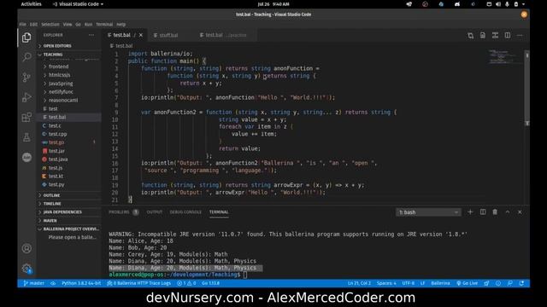Open Activities overview in top bar
The height and width of the screenshot is (307, 547).
[x=31, y=4]
